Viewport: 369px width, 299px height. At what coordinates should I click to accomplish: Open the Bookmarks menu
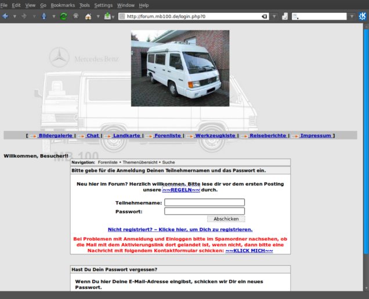point(63,5)
